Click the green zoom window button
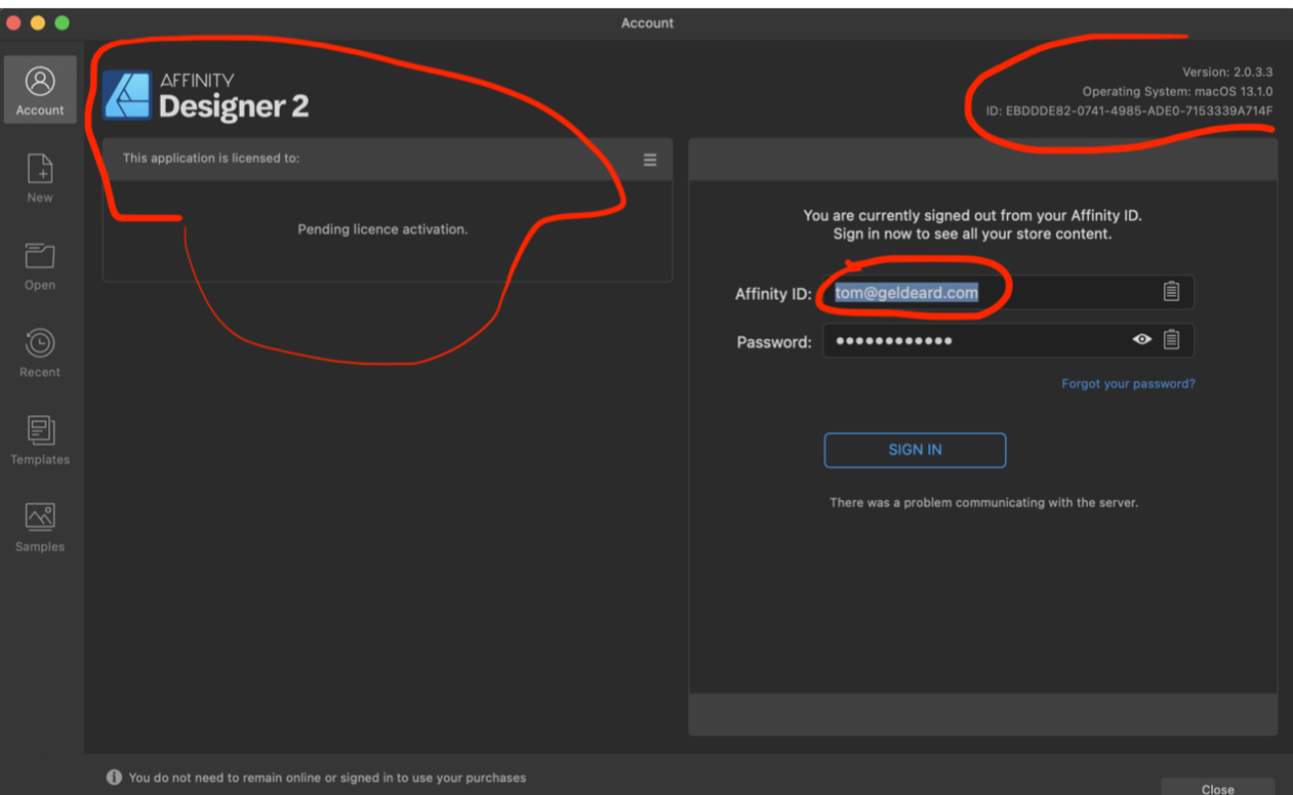Image resolution: width=1293 pixels, height=795 pixels. 62,23
